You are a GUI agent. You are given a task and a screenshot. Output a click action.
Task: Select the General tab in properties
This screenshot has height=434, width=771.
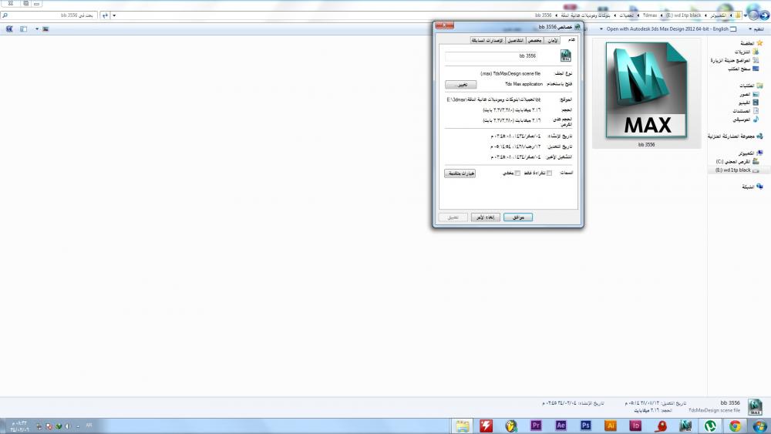click(571, 39)
